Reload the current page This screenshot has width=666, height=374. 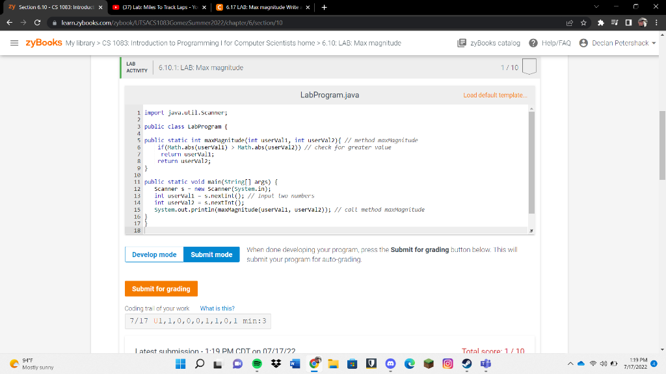37,23
